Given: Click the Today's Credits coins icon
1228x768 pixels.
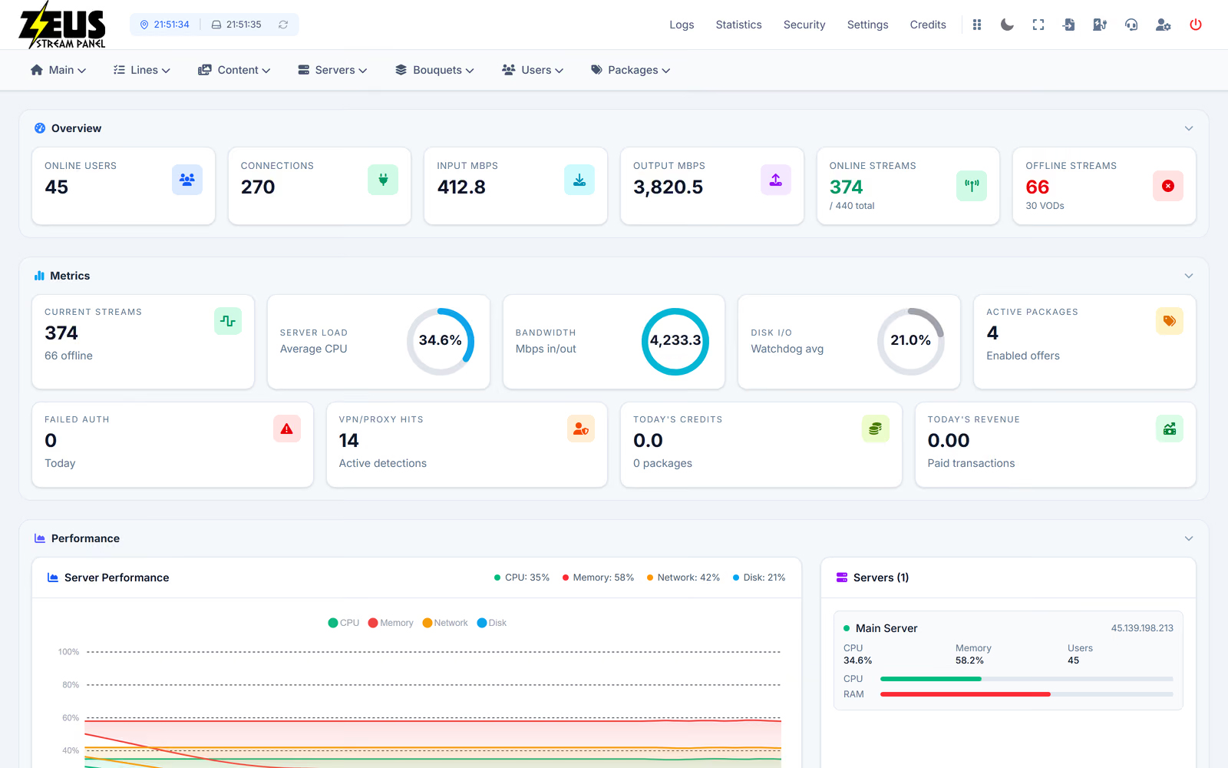Looking at the screenshot, I should click(876, 429).
